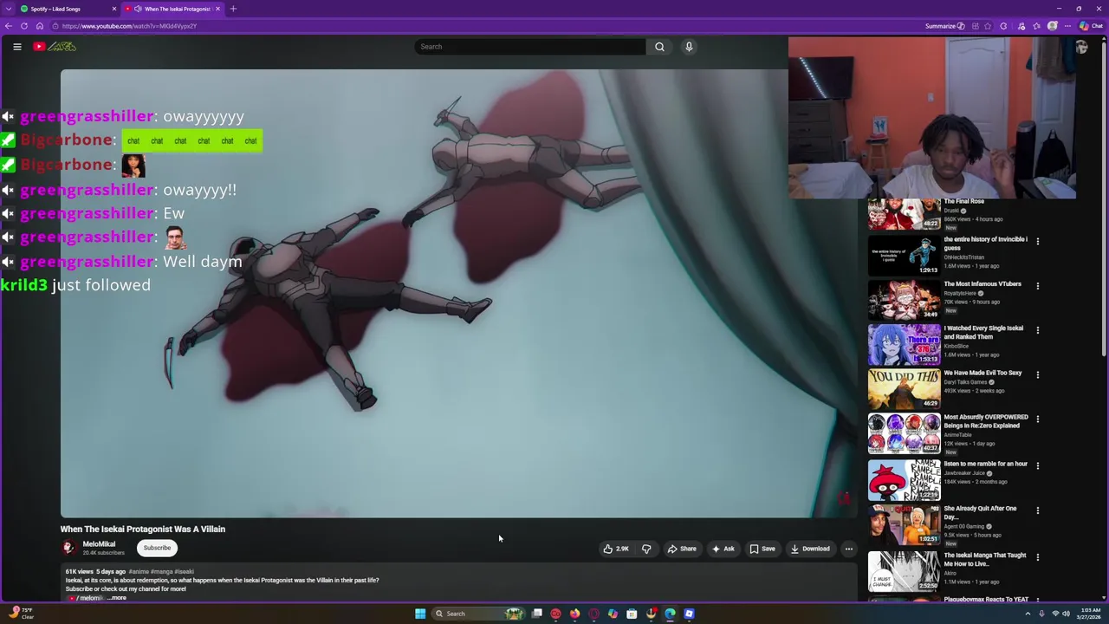Open The Most Infamous VTubers video
1109x624 pixels.
pyautogui.click(x=904, y=300)
